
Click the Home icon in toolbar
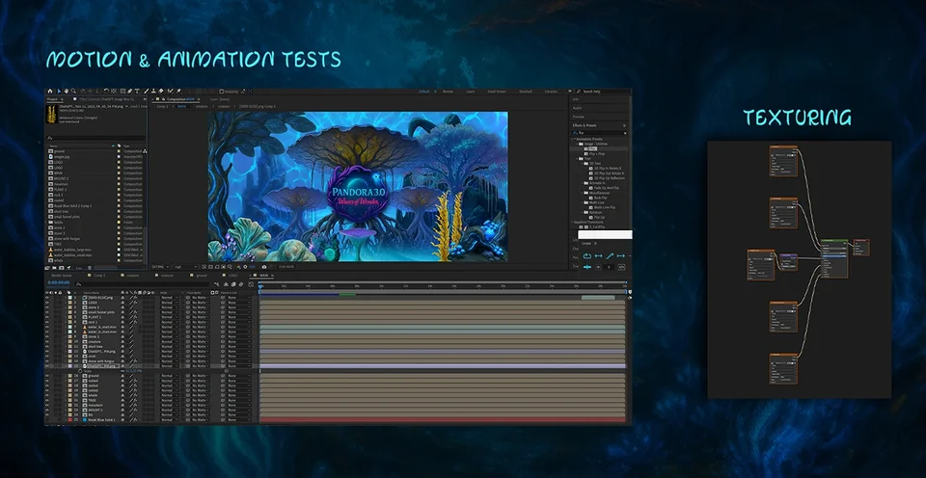[x=50, y=92]
